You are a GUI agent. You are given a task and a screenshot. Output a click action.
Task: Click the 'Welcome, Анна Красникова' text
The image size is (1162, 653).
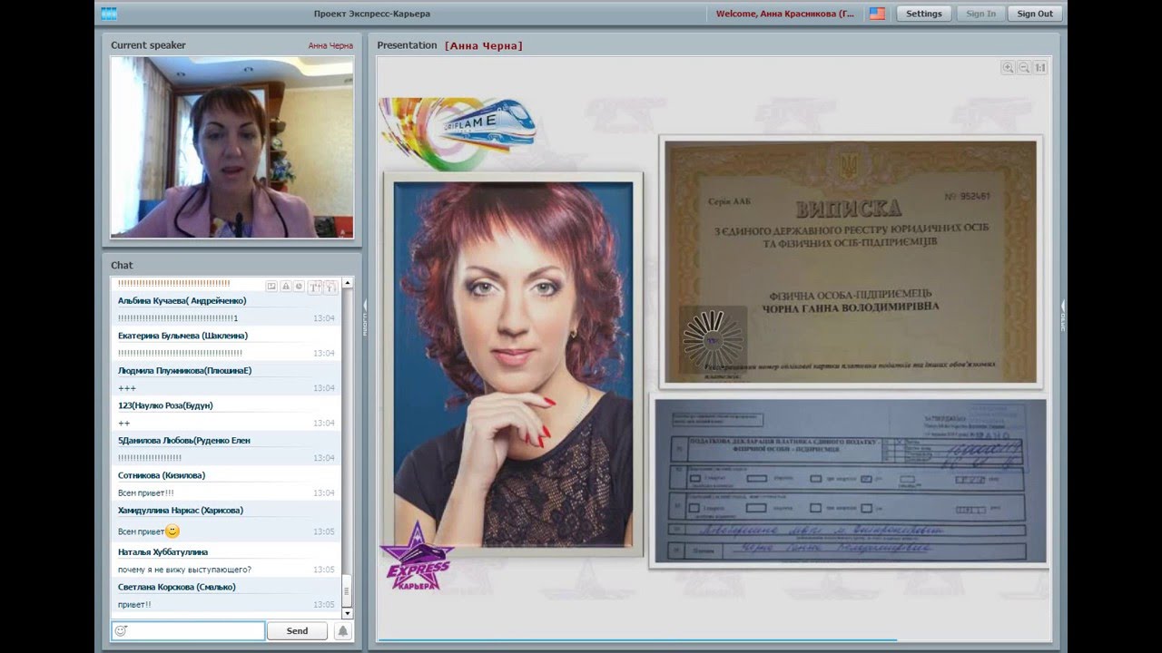(x=785, y=14)
